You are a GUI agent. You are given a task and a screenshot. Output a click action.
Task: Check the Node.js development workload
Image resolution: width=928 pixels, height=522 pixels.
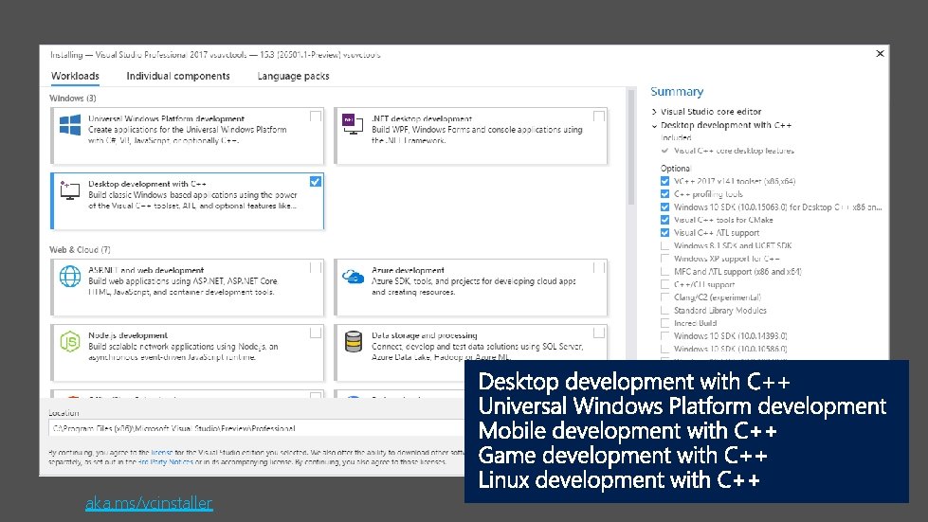click(316, 333)
